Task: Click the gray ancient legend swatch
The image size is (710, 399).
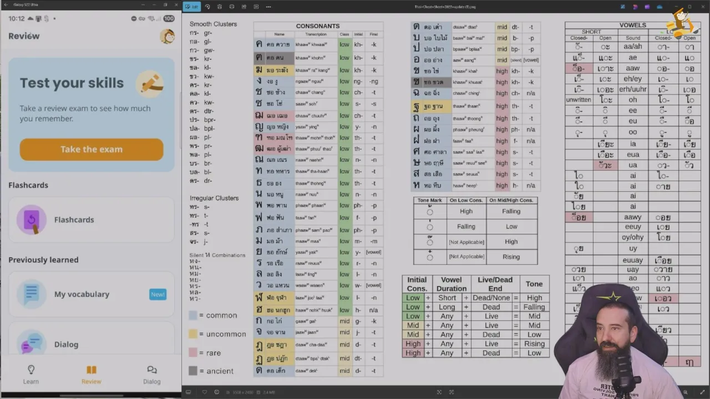Action: coord(193,371)
